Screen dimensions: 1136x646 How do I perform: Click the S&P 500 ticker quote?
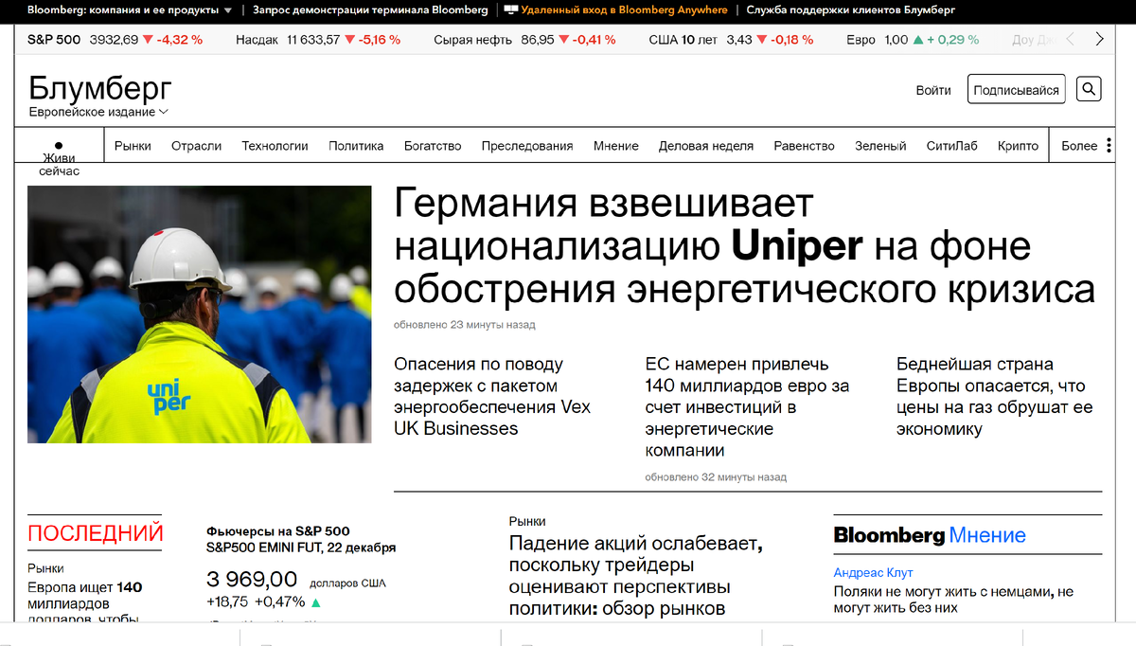click(x=115, y=40)
